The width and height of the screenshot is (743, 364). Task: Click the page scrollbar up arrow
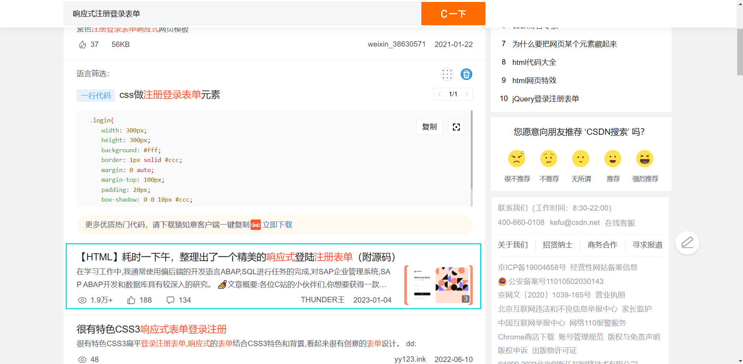740,3
